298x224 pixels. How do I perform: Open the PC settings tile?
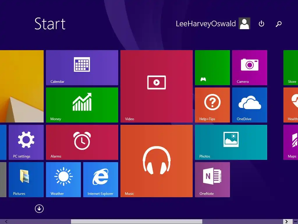pos(26,142)
